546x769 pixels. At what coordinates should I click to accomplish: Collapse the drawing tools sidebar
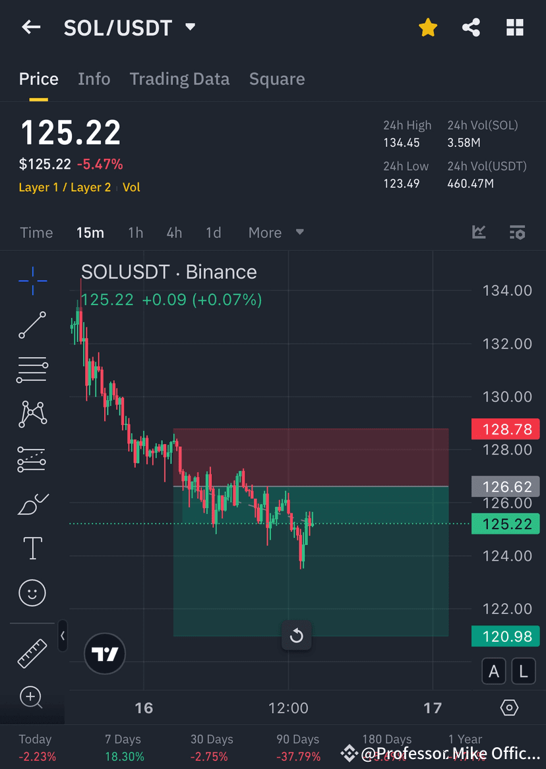(x=63, y=636)
